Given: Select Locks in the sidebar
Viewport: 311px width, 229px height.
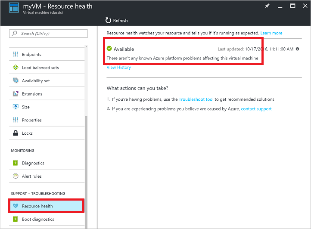Looking at the screenshot, I should (47, 133).
